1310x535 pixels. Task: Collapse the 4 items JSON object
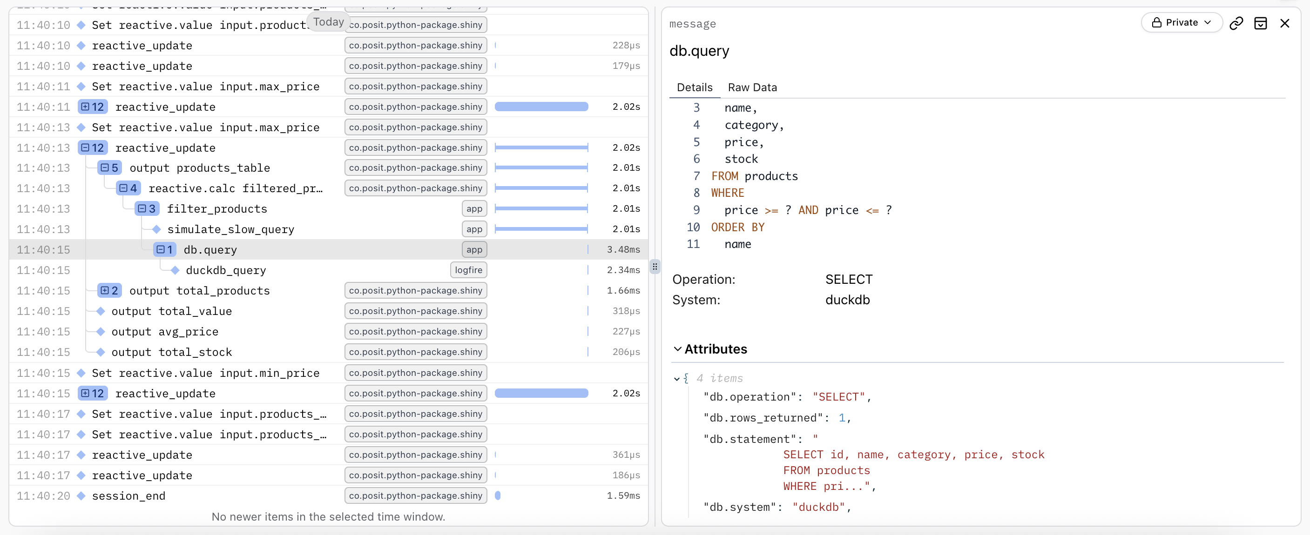[677, 379]
